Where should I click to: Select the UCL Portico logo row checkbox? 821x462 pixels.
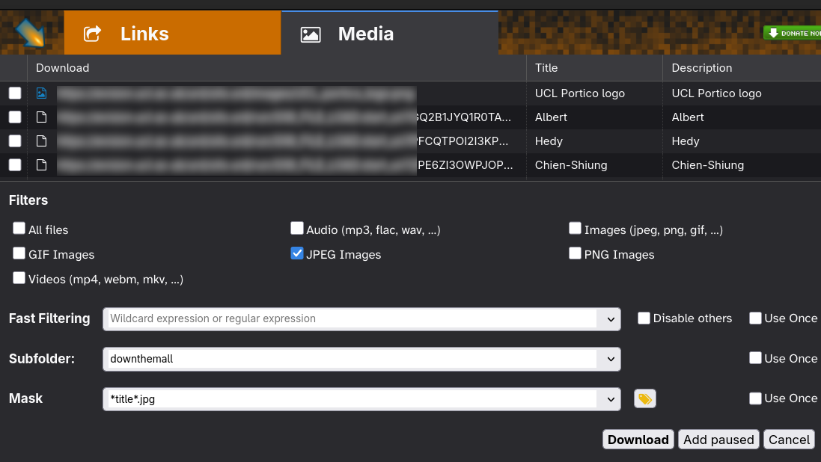pyautogui.click(x=14, y=93)
